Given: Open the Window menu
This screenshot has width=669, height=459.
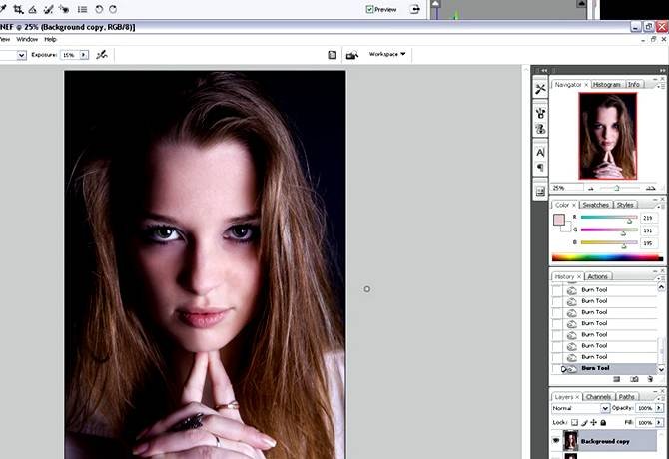Looking at the screenshot, I should coord(27,39).
